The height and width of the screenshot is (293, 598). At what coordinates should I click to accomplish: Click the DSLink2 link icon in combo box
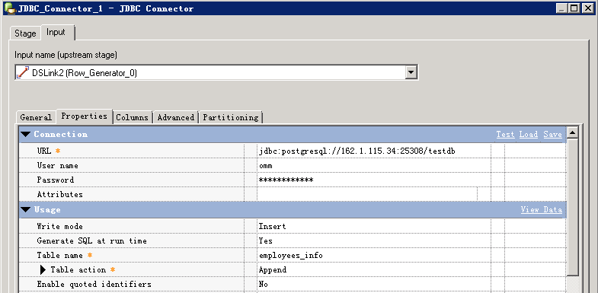point(23,72)
